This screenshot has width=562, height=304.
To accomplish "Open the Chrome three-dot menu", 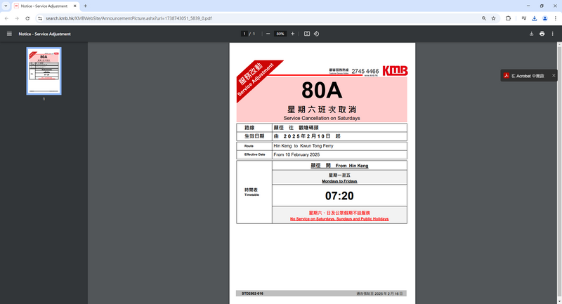I will click(x=554, y=18).
